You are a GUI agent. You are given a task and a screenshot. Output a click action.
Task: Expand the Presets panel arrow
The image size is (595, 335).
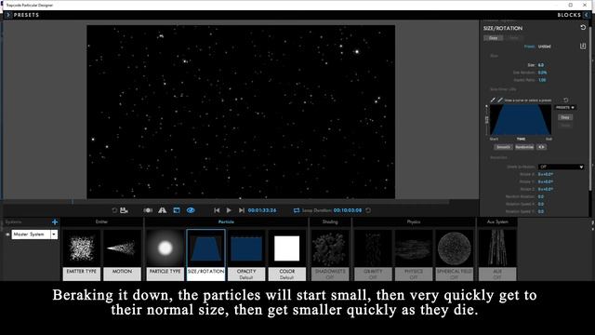[x=8, y=15]
